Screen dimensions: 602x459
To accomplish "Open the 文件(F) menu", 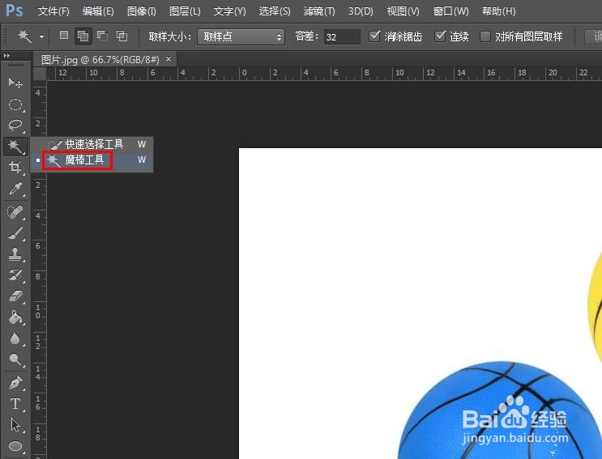I will click(53, 11).
